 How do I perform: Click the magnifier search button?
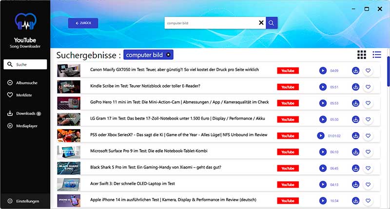pos(272,23)
